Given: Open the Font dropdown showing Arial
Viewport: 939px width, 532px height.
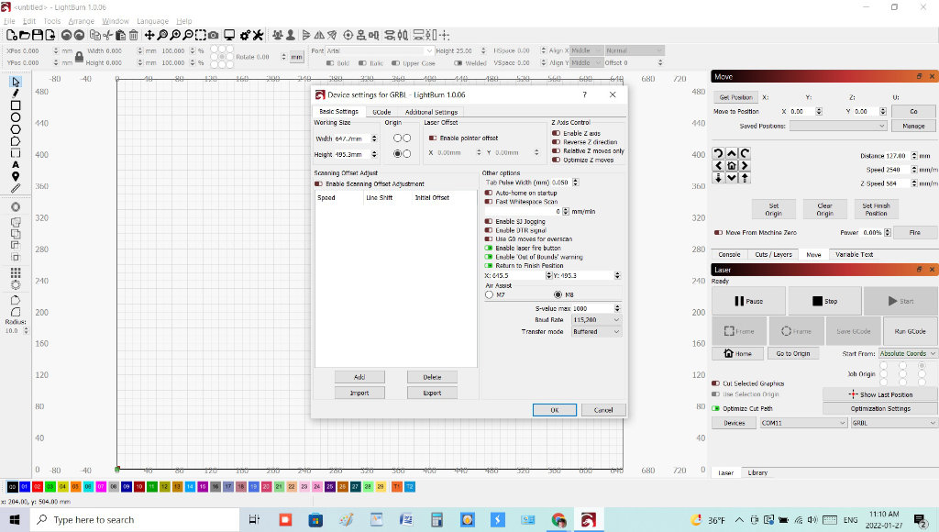Looking at the screenshot, I should coord(380,51).
